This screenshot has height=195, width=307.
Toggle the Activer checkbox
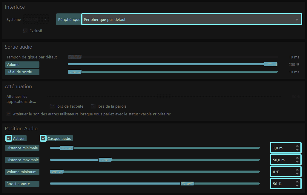(x=9, y=138)
